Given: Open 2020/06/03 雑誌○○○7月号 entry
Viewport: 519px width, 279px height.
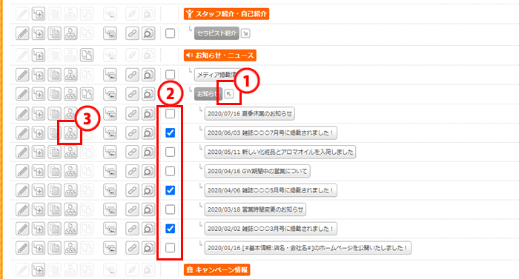Looking at the screenshot, I should [x=271, y=133].
